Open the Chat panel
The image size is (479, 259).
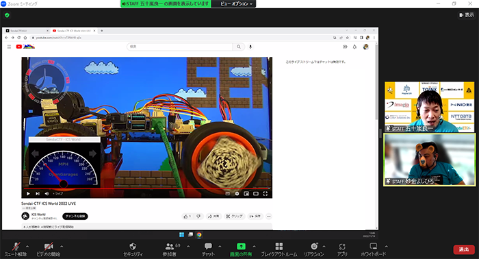click(208, 247)
